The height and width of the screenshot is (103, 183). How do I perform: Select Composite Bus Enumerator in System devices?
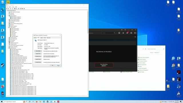tap(17, 65)
